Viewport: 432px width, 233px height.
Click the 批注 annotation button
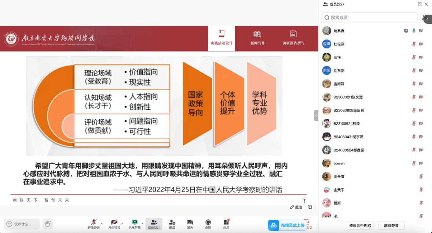click(x=296, y=207)
